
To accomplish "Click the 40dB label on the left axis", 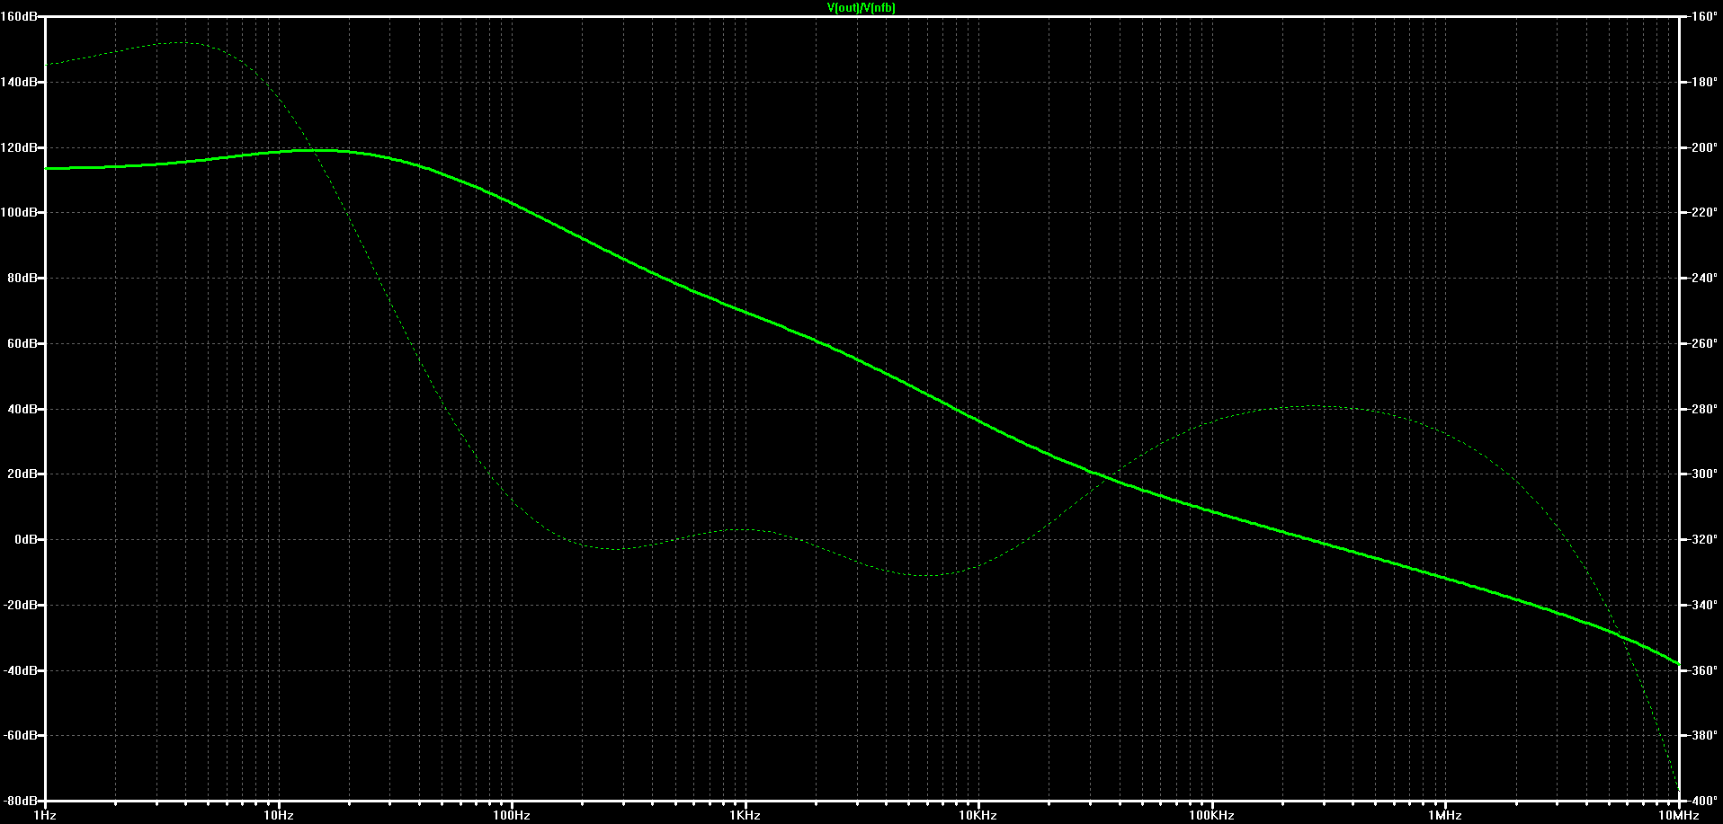I will tap(22, 409).
